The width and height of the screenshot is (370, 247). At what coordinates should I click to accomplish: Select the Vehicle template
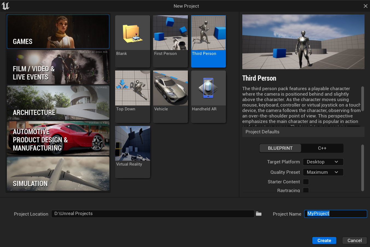click(x=170, y=89)
